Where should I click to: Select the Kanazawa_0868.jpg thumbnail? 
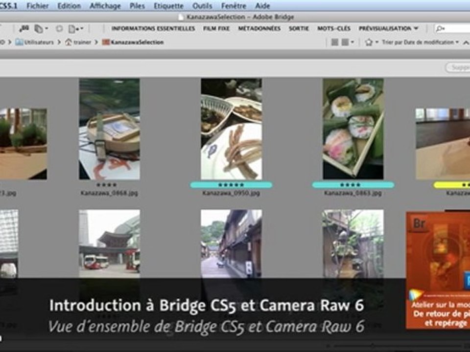tap(109, 129)
